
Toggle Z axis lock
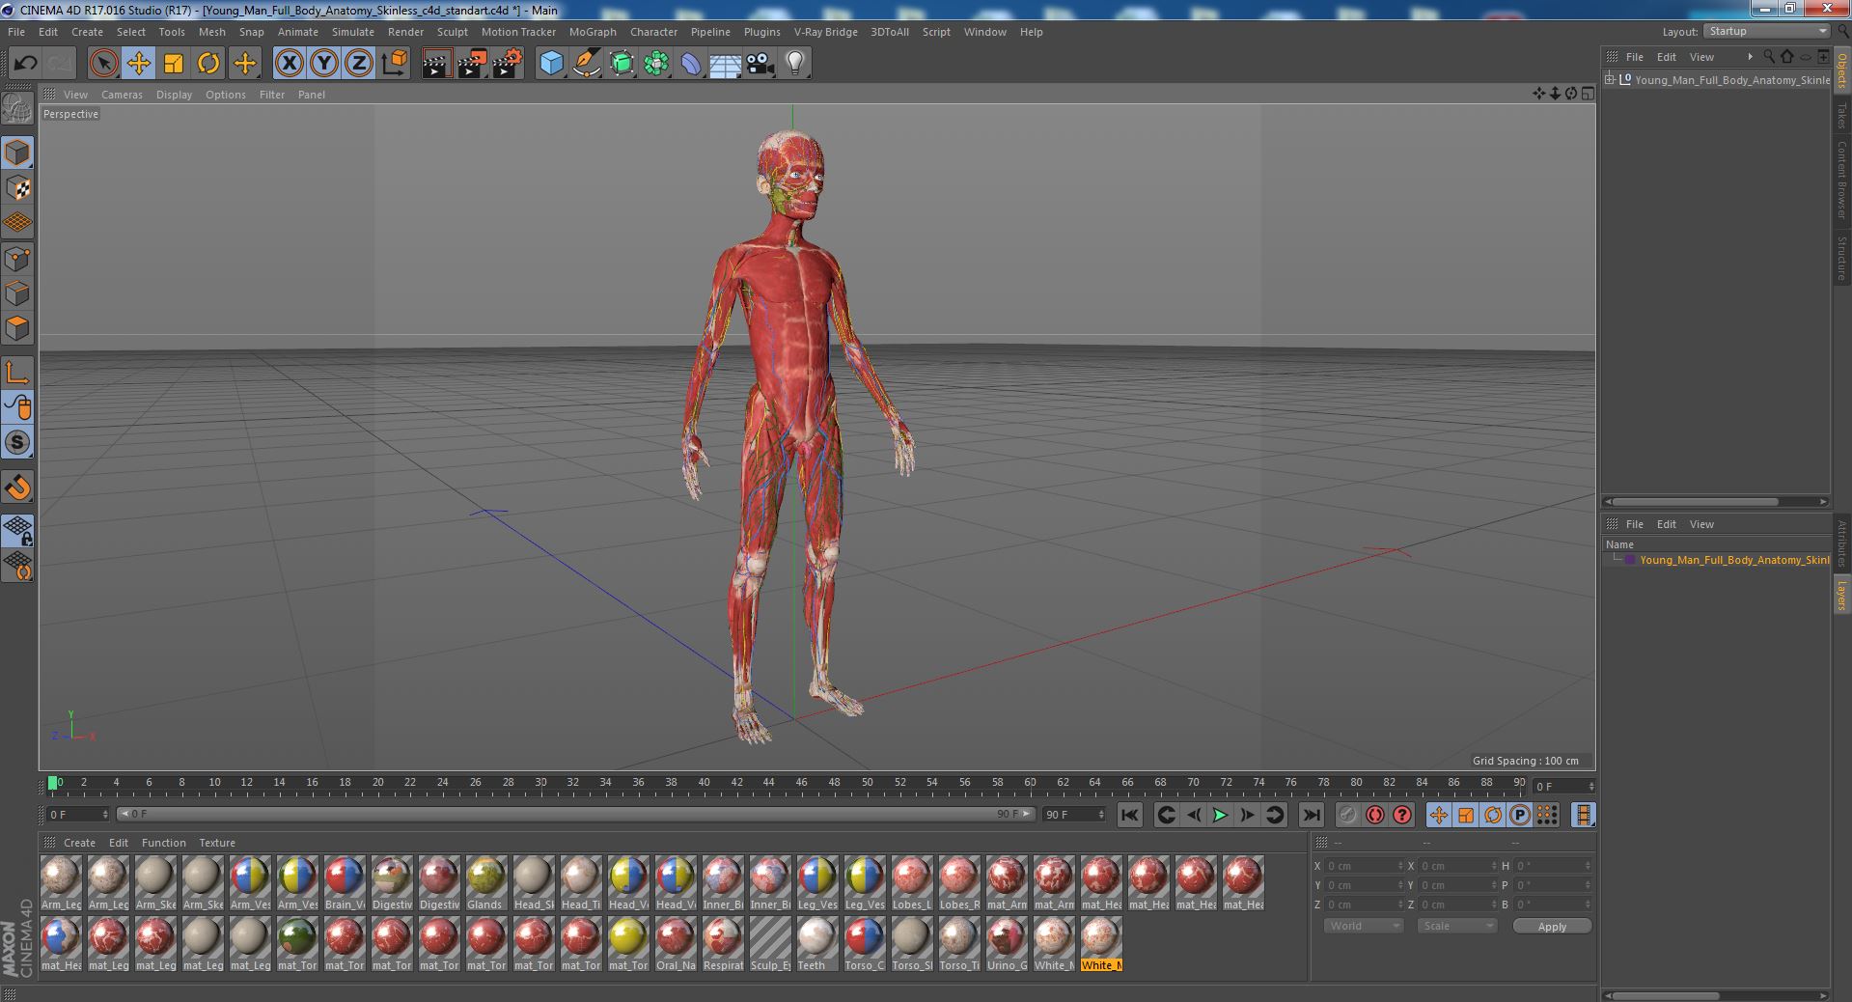point(359,64)
